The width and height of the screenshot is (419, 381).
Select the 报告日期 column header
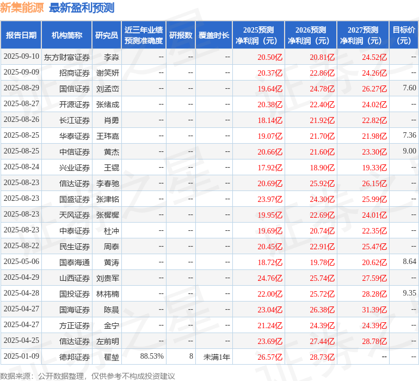coord(21,35)
